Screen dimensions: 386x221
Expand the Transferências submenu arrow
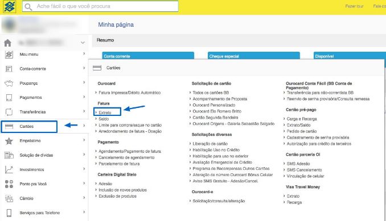pos(84,111)
